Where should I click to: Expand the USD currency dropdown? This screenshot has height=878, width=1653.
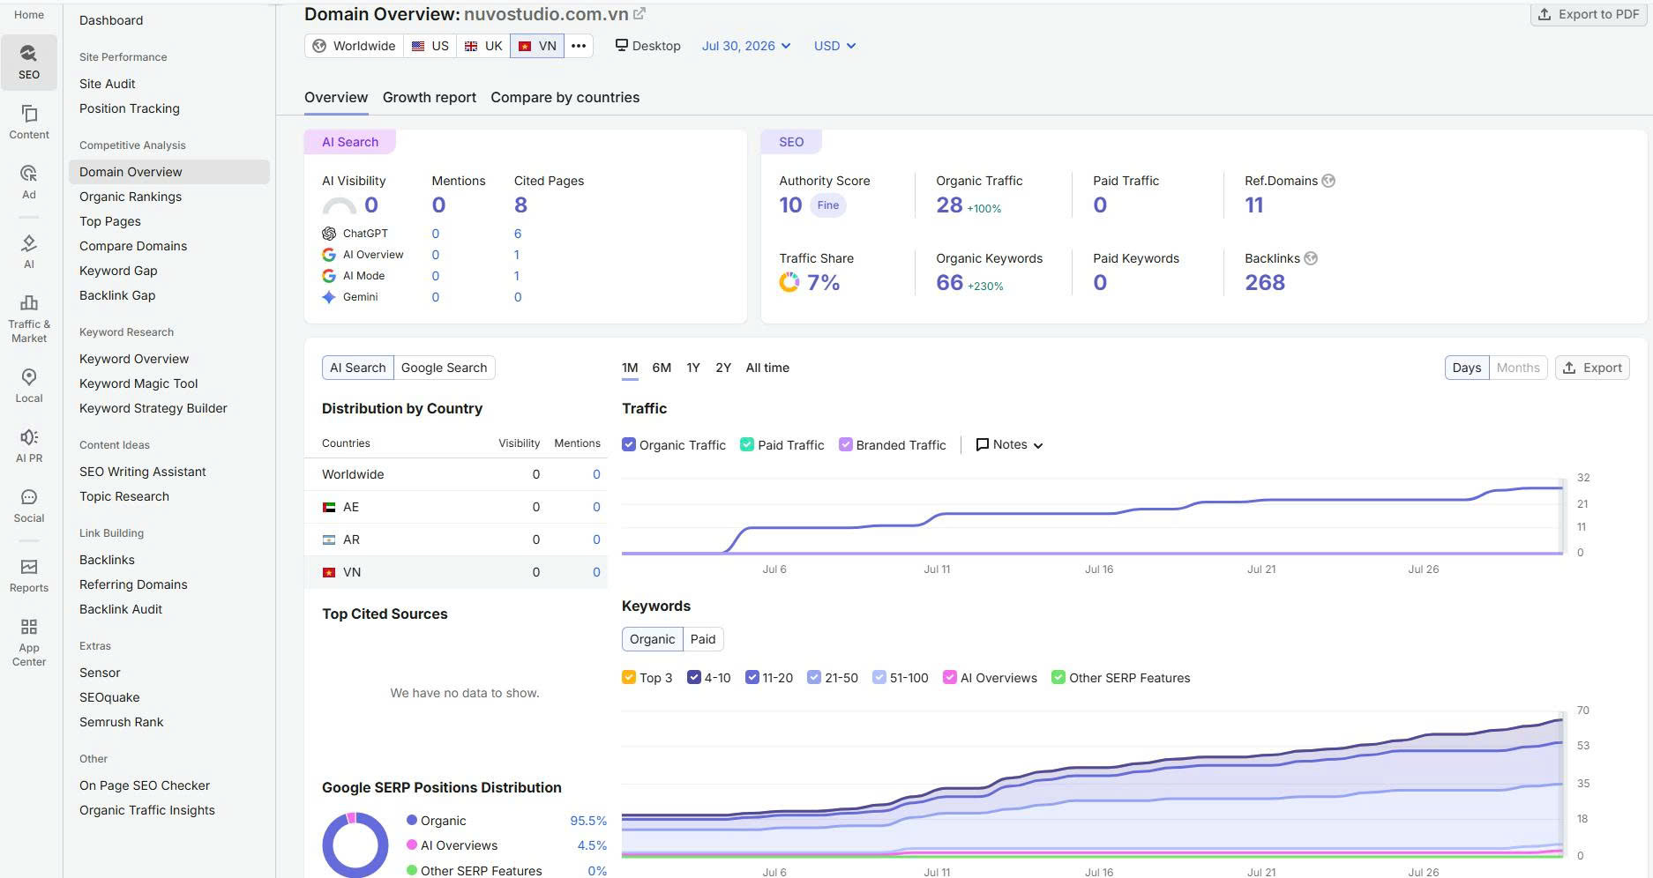pyautogui.click(x=834, y=46)
